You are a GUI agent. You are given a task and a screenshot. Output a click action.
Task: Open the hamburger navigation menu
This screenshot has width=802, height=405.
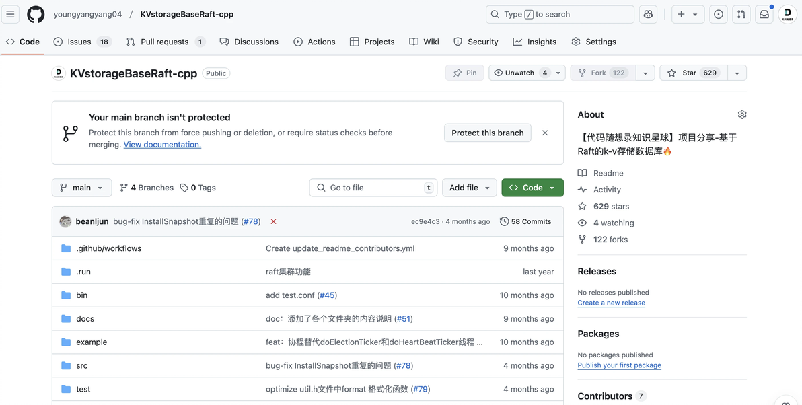click(11, 14)
